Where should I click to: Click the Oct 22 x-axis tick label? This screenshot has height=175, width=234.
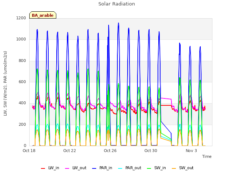point(69,151)
